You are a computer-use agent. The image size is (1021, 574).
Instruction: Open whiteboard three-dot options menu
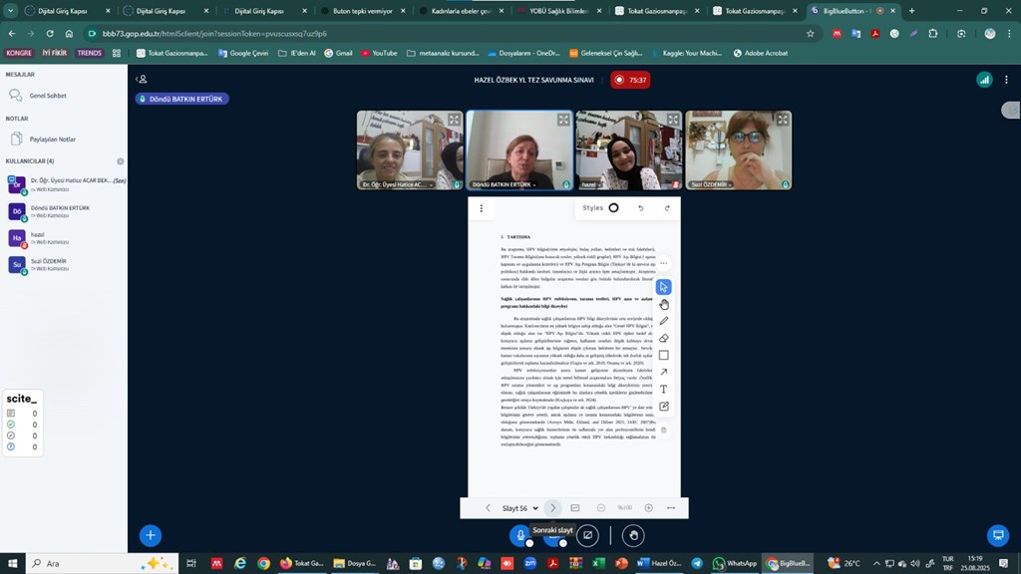[482, 208]
